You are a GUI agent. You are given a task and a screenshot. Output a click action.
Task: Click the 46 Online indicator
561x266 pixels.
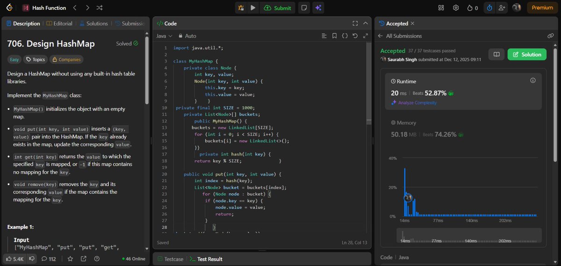pyautogui.click(x=134, y=259)
